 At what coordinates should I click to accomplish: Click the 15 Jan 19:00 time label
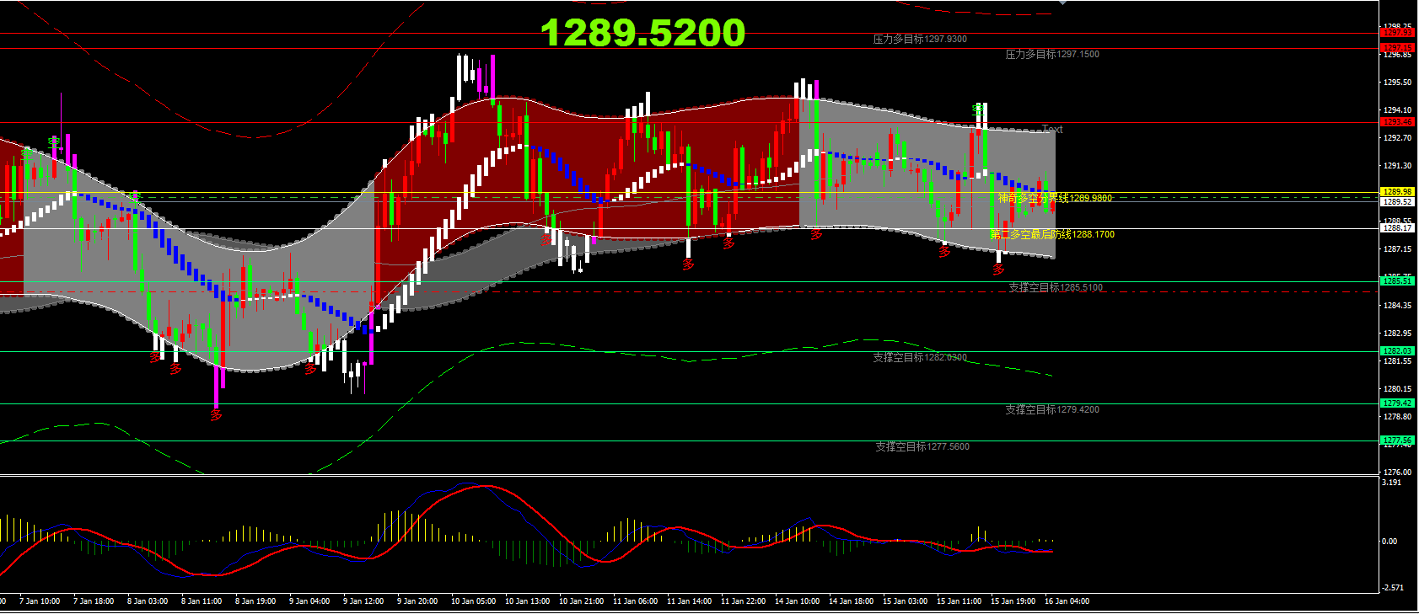click(1013, 601)
